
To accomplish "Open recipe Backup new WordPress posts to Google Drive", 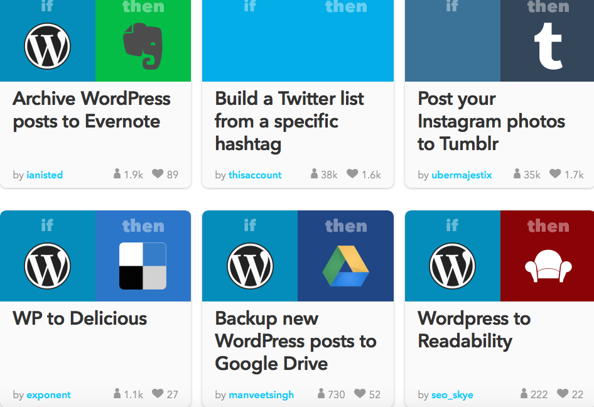I will tap(296, 341).
